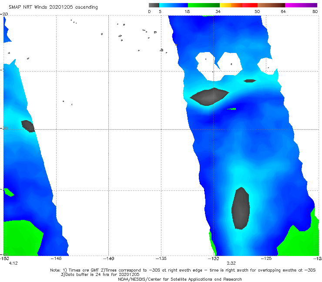Click the title "SMAP NRT Winds 20201205 ascending"

click(x=53, y=7)
